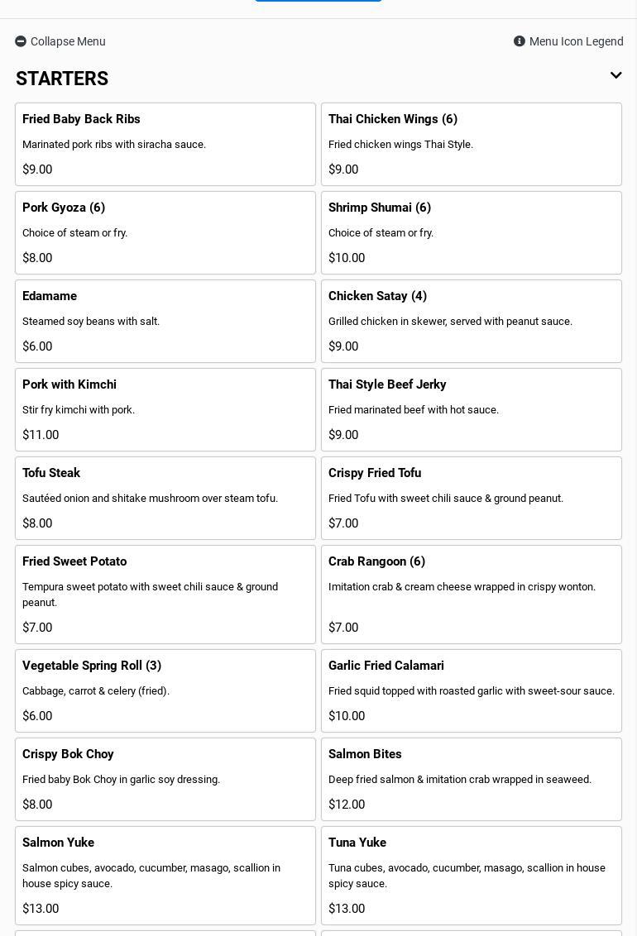Pick Chicken Satay (4) from starters
The image size is (637, 936).
472,321
